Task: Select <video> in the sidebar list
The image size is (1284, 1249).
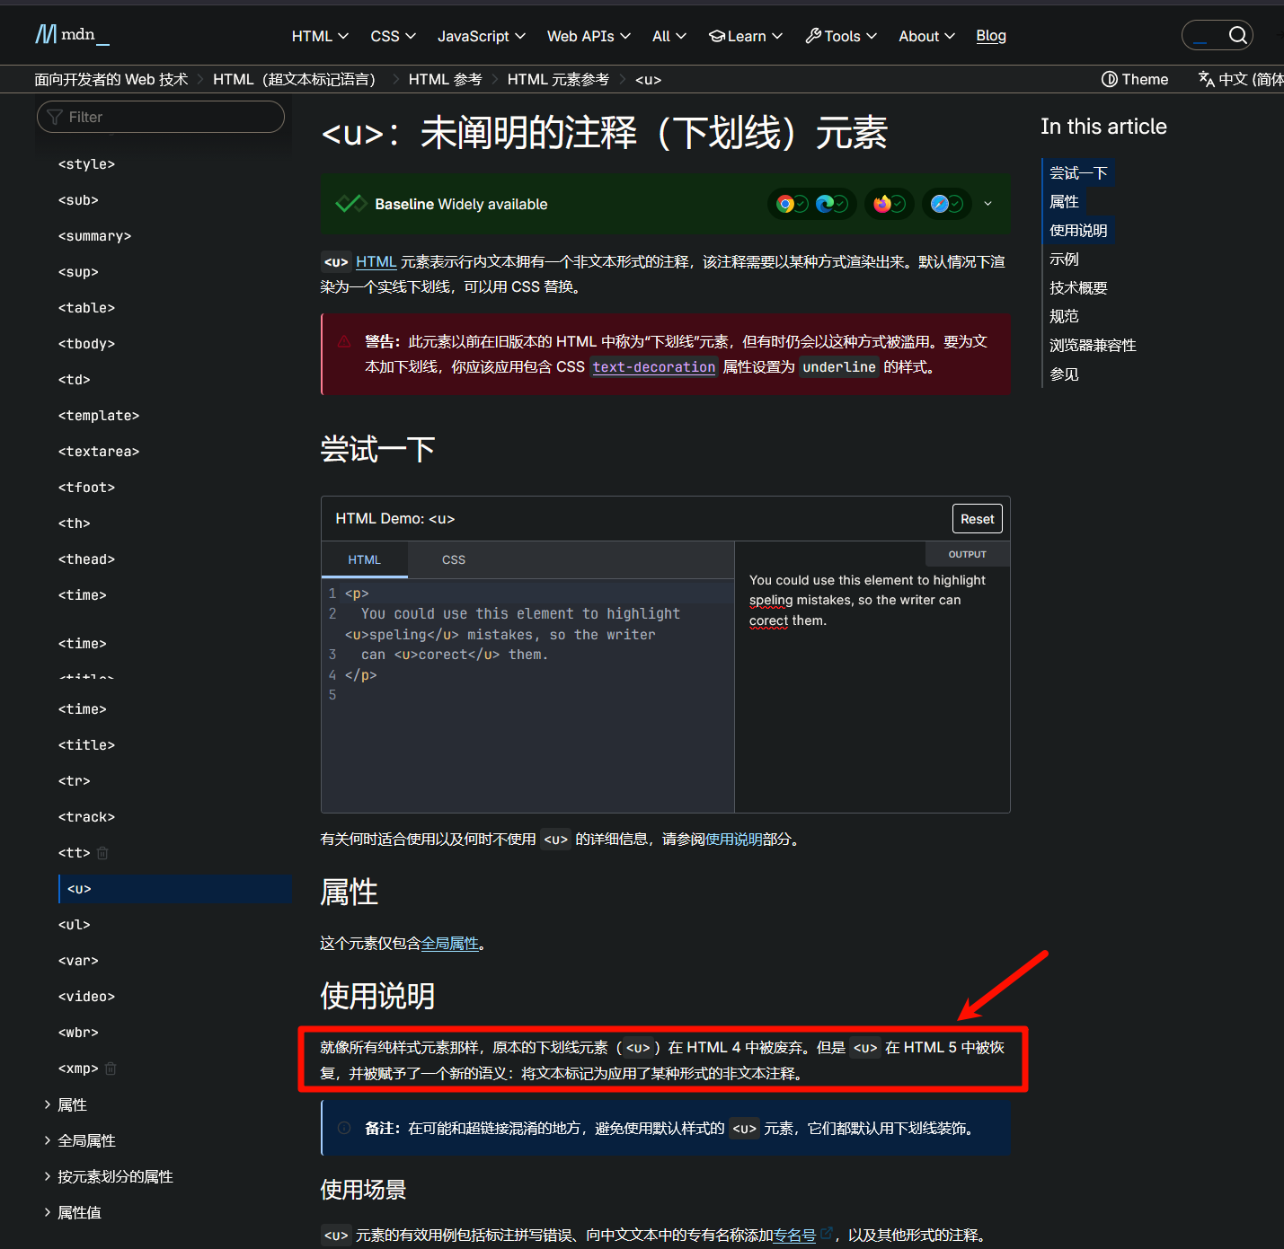Action: pos(86,997)
